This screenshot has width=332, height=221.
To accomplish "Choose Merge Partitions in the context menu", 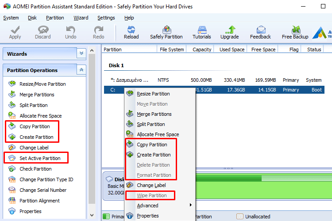I will coord(159,114).
